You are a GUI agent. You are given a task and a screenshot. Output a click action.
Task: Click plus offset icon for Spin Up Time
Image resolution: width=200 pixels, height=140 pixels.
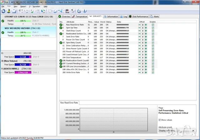146,28
